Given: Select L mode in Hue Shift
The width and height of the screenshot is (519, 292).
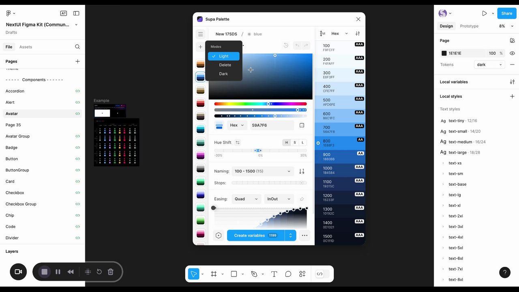Looking at the screenshot, I should click(302, 142).
